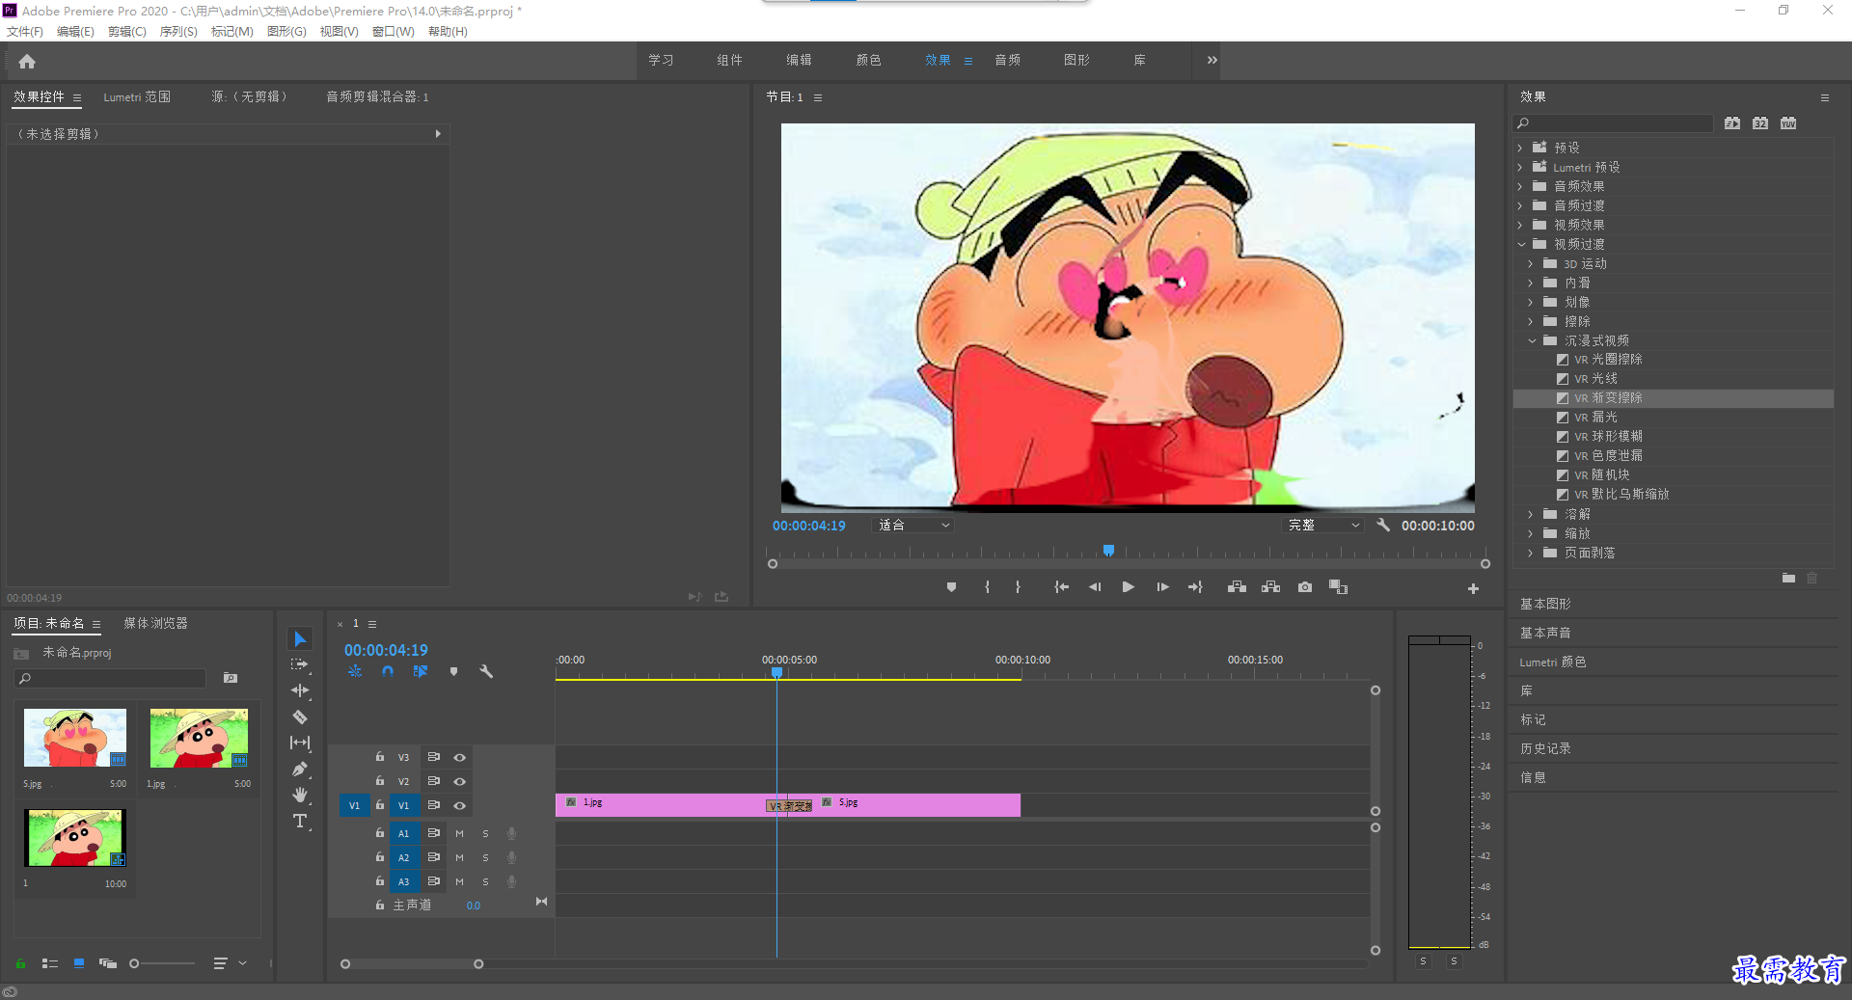Expand the 页面剥落 folder

[x=1531, y=553]
